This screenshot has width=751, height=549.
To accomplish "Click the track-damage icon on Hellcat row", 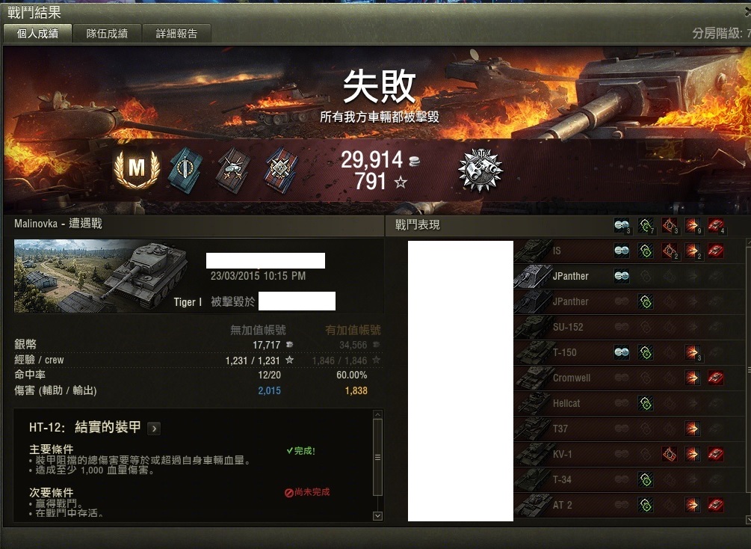I will (x=646, y=403).
